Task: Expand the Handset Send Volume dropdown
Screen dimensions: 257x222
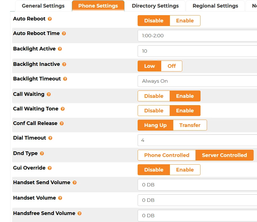Action: (197, 185)
